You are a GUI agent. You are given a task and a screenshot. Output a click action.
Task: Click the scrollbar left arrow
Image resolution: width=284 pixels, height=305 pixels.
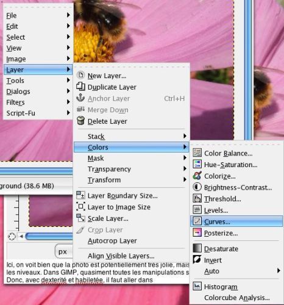pyautogui.click(x=21, y=236)
